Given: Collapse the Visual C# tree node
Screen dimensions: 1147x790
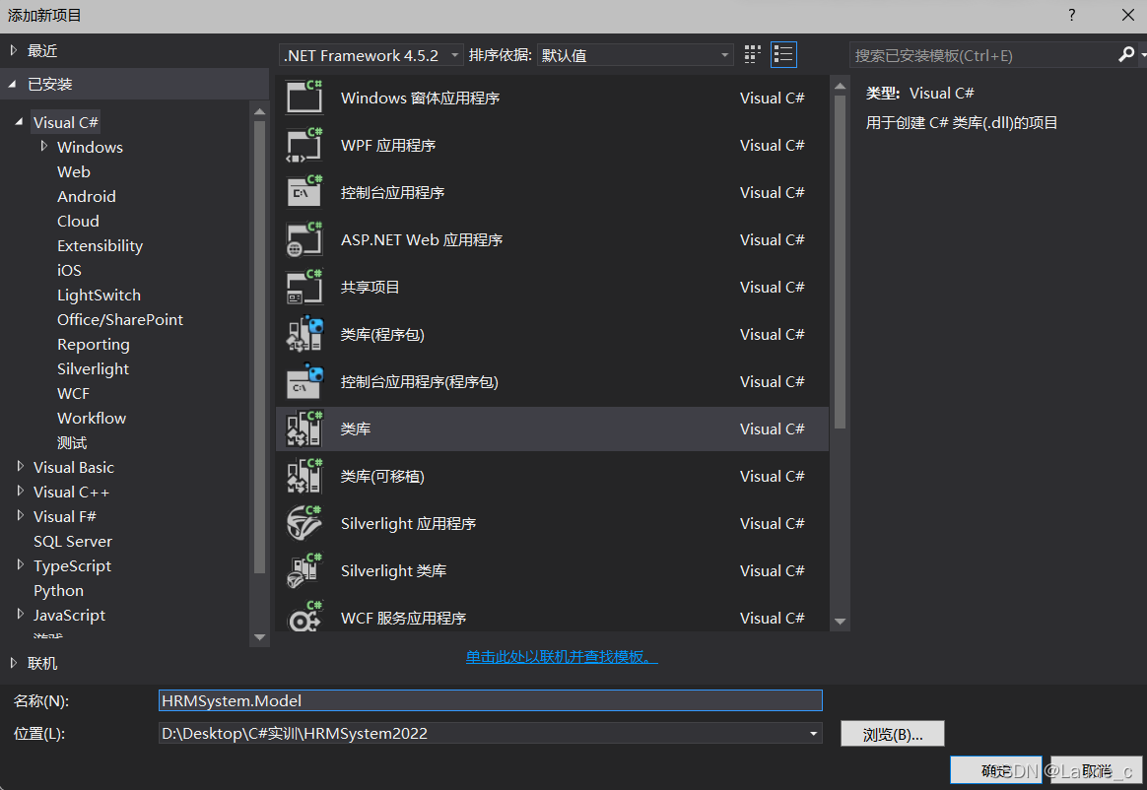Looking at the screenshot, I should click(x=19, y=122).
